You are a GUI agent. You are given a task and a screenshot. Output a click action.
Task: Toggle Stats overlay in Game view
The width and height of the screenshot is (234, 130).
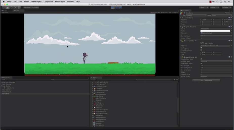click(170, 13)
